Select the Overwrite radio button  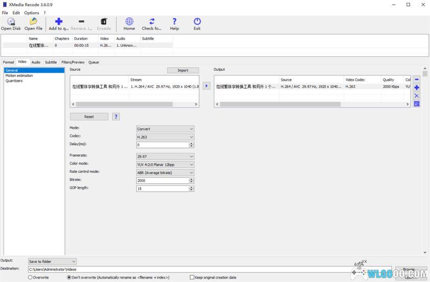coord(30,277)
